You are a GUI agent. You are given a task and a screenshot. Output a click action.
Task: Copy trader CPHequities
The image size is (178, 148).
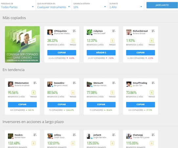(62, 53)
